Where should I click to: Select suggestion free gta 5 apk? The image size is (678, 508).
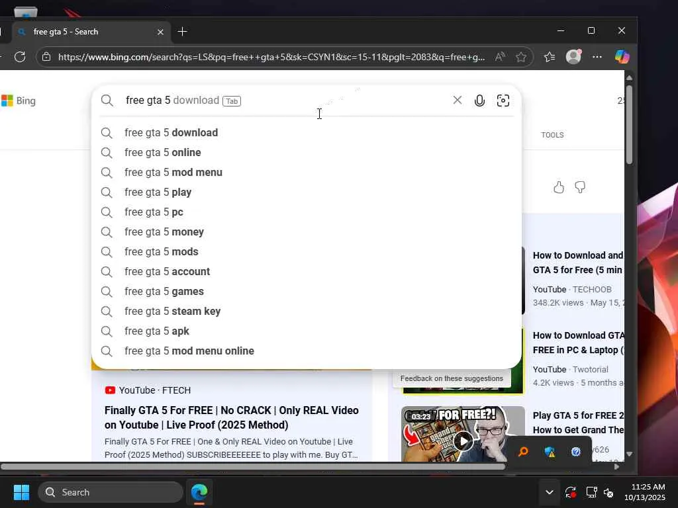306,331
